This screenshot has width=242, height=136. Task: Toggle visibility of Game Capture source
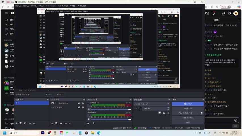click(79, 107)
